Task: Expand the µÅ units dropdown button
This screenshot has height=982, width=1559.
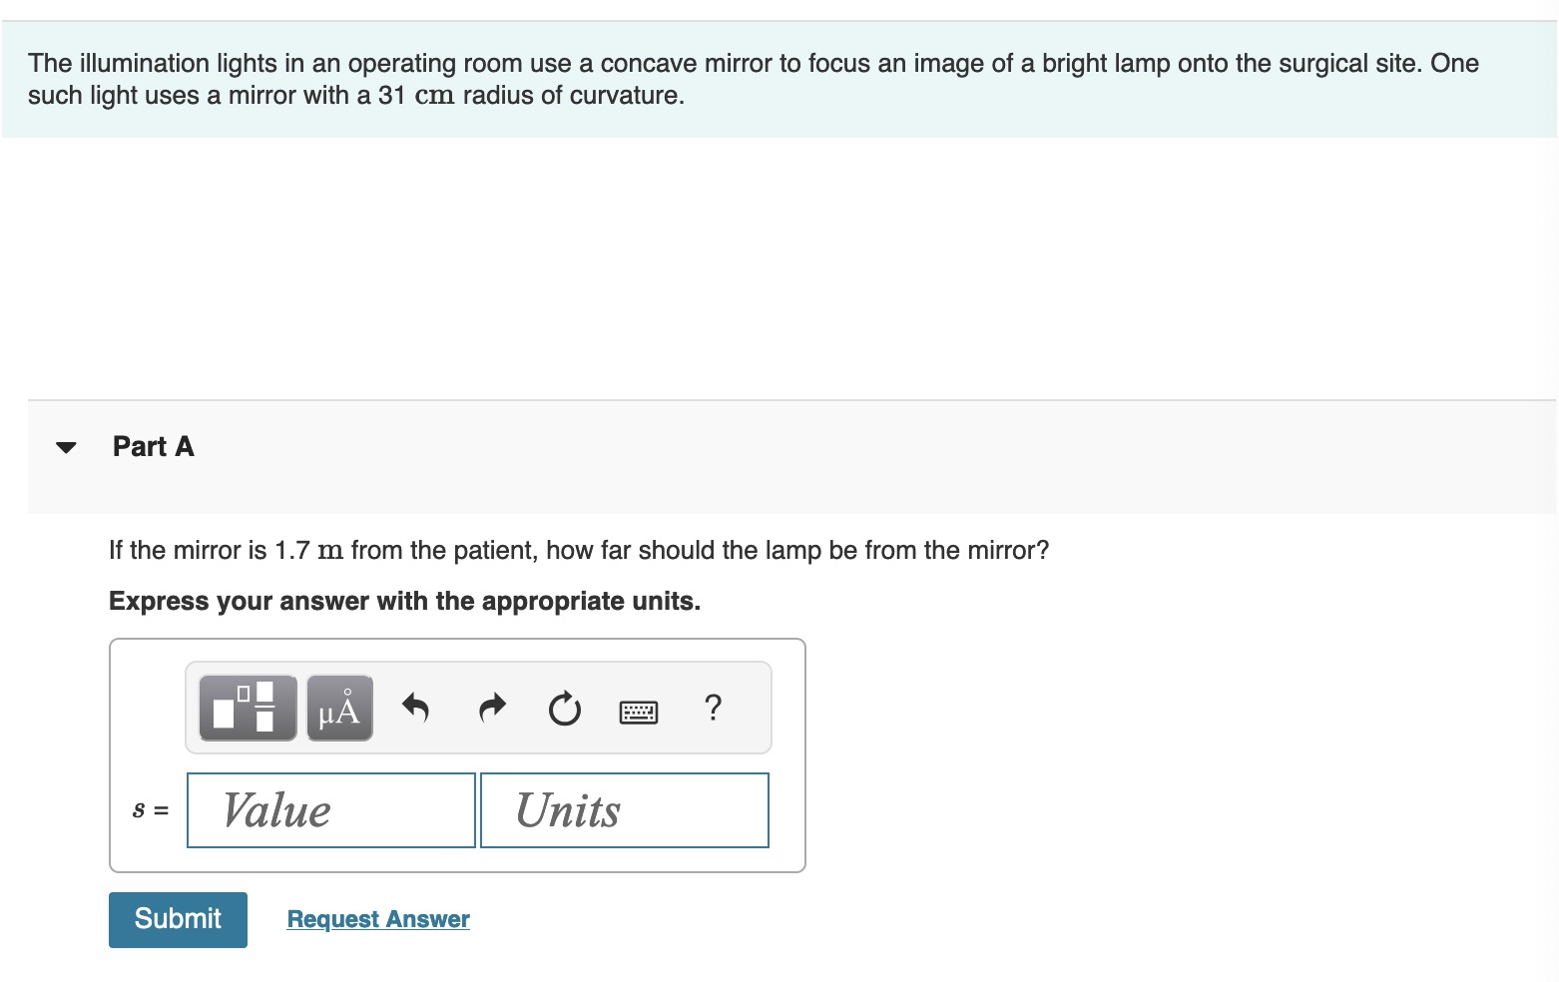Action: coord(338,708)
